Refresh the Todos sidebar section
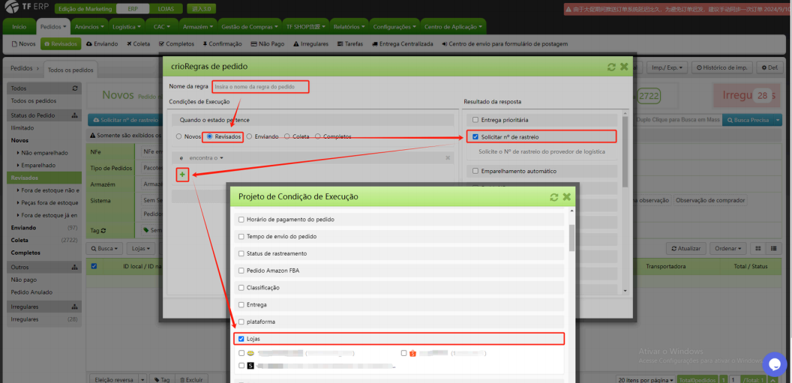Image resolution: width=792 pixels, height=383 pixels. (x=75, y=88)
